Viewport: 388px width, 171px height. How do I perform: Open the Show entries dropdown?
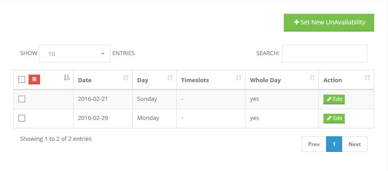pyautogui.click(x=74, y=54)
